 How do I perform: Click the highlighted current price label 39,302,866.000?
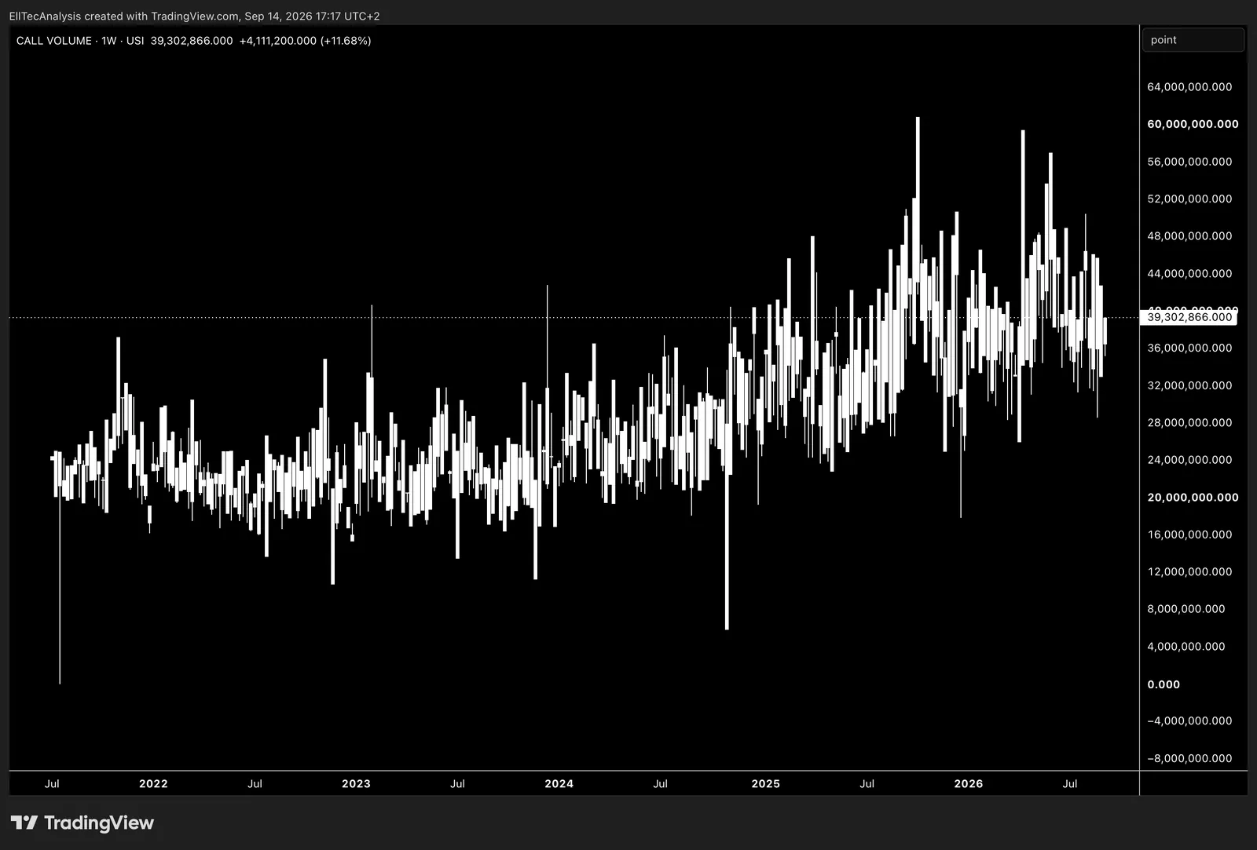[x=1189, y=317]
